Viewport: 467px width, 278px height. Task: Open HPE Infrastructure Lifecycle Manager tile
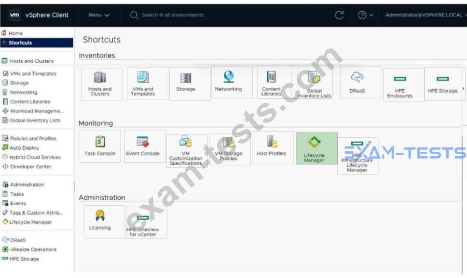357,156
